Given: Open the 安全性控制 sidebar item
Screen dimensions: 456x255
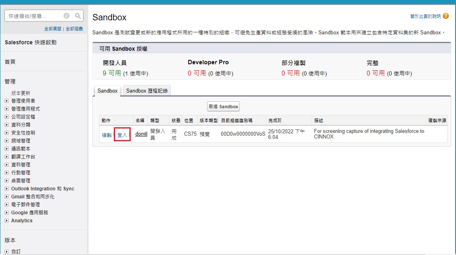Looking at the screenshot, I should pyautogui.click(x=23, y=133).
